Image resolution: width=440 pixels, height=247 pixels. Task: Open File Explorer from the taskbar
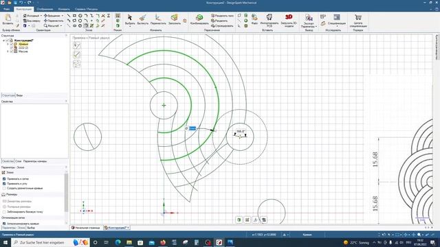(x=129, y=242)
